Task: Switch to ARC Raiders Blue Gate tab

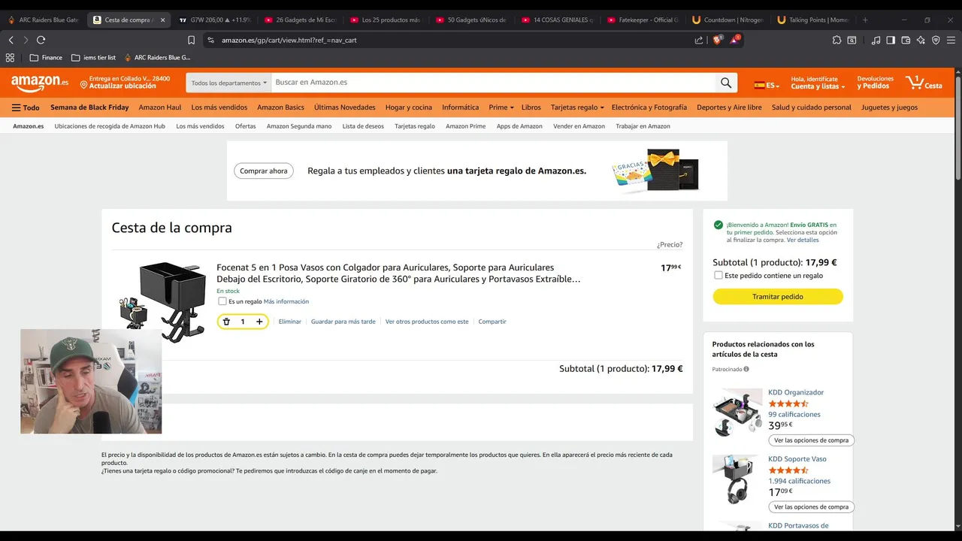Action: (43, 20)
